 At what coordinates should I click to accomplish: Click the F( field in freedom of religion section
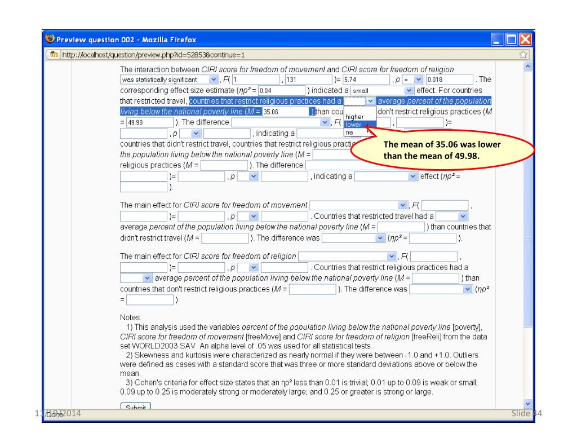click(x=434, y=257)
